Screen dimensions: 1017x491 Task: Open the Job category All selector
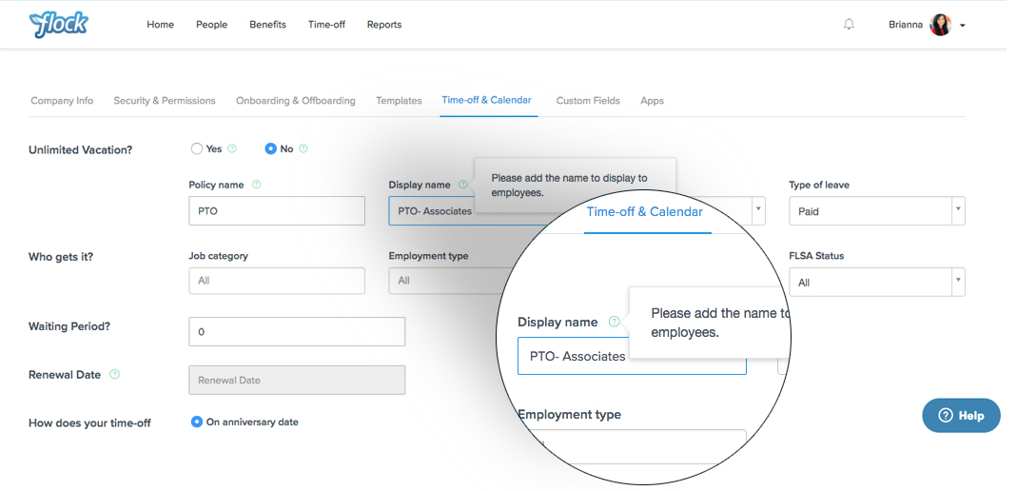click(277, 281)
